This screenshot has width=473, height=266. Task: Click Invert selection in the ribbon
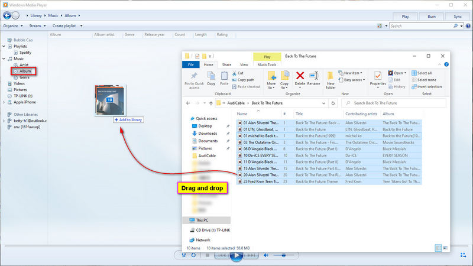pyautogui.click(x=426, y=86)
